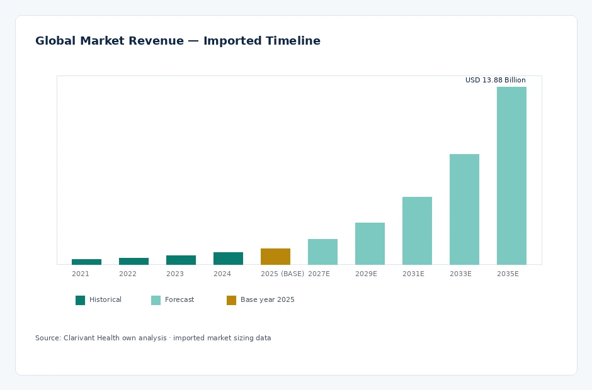Click the Forecast legend color swatch

point(156,300)
